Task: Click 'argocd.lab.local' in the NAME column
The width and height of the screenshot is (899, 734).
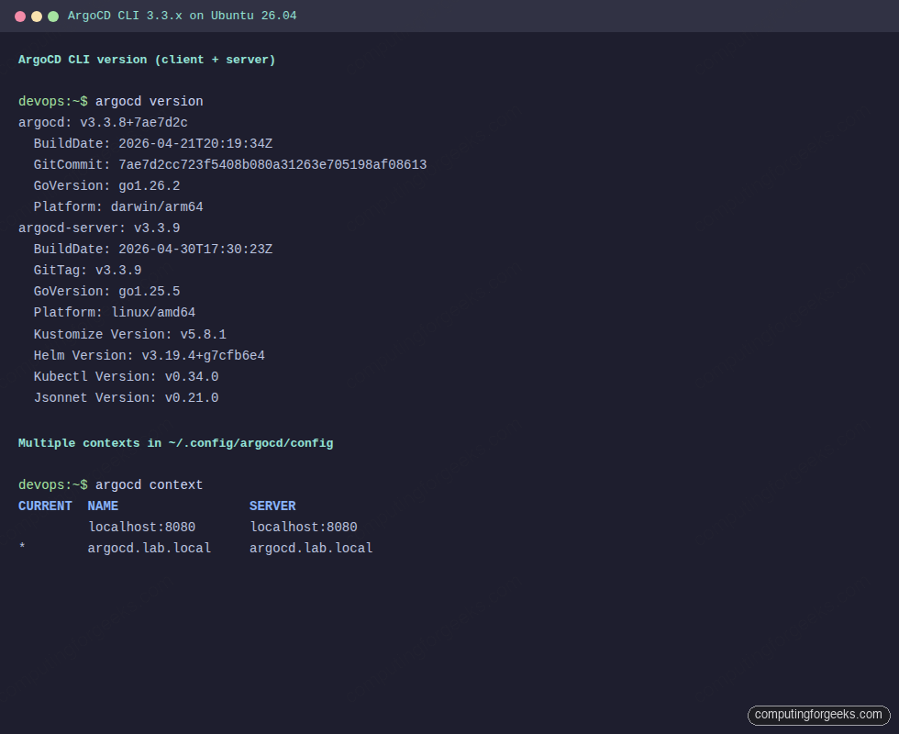Action: click(x=149, y=549)
